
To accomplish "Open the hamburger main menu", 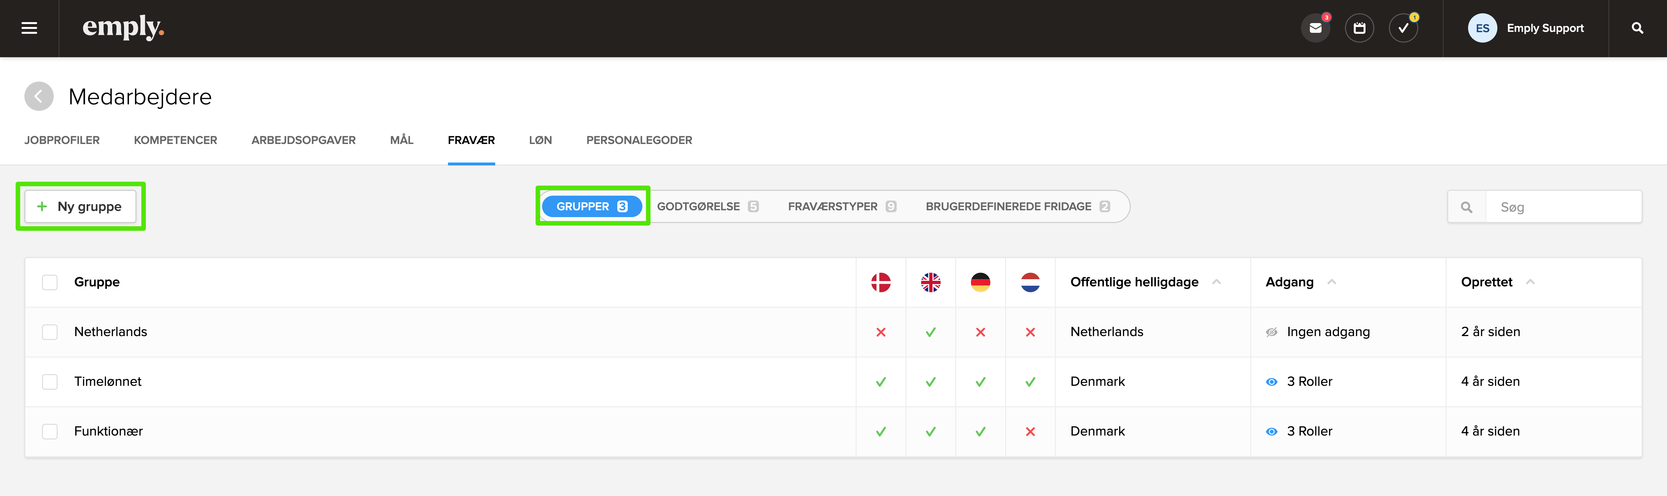I will click(29, 28).
